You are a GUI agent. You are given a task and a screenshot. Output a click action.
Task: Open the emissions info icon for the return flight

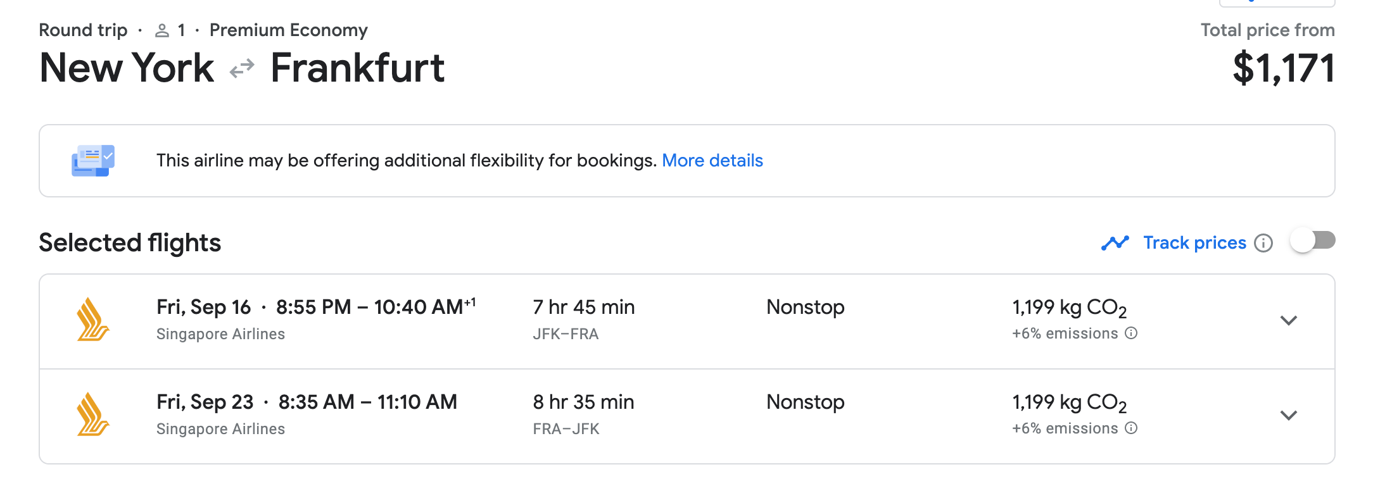pos(1133,428)
